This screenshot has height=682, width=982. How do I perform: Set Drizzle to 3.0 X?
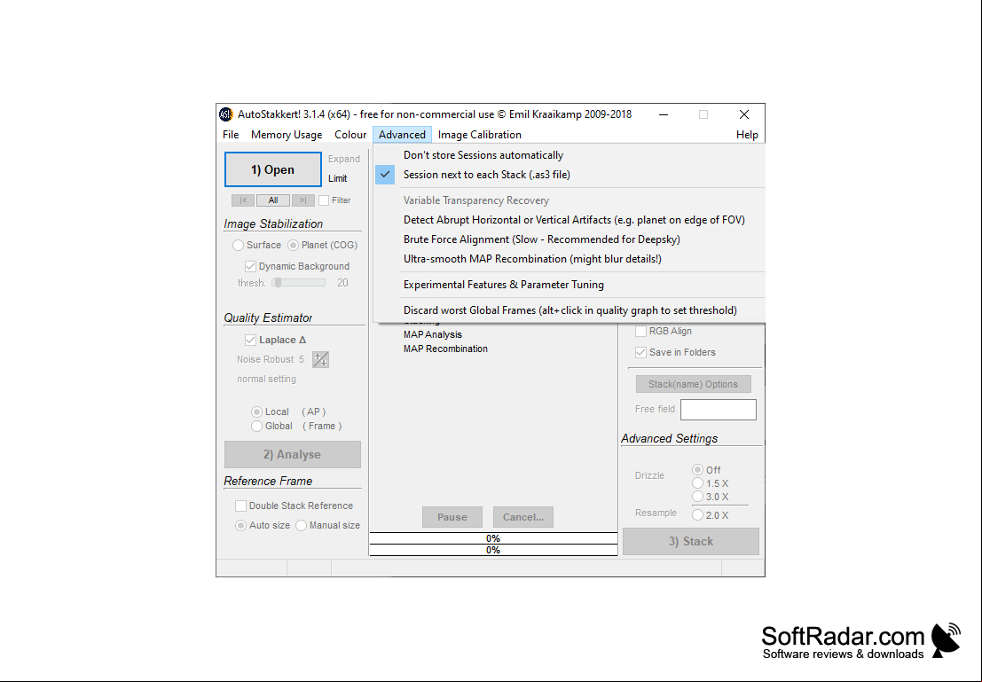click(697, 497)
